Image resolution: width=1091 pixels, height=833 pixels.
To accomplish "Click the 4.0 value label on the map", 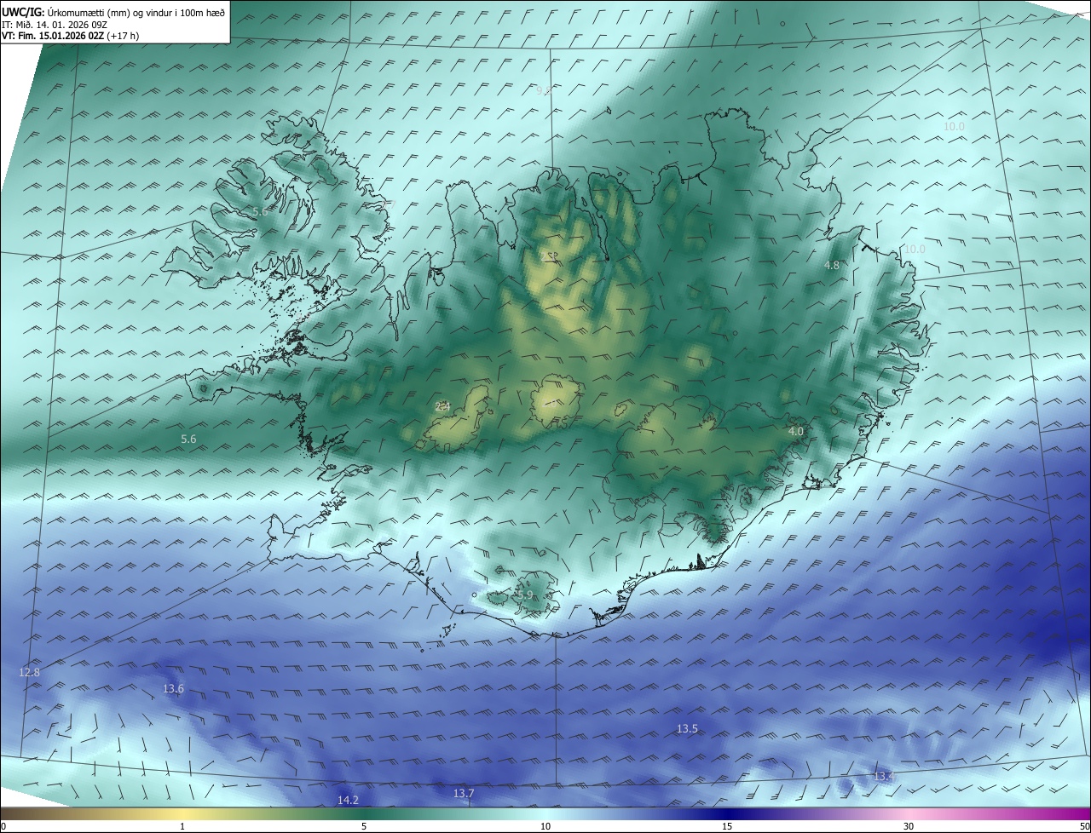I will (x=796, y=432).
